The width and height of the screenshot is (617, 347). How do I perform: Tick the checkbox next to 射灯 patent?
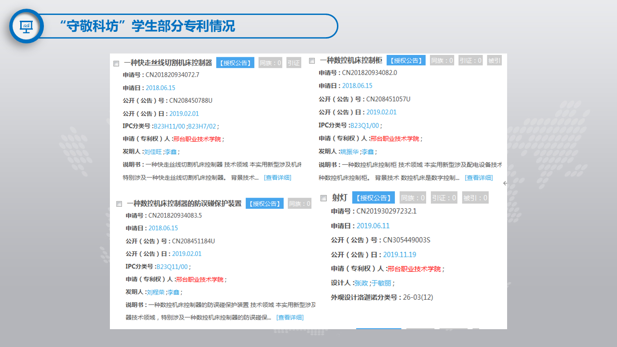coord(323,198)
